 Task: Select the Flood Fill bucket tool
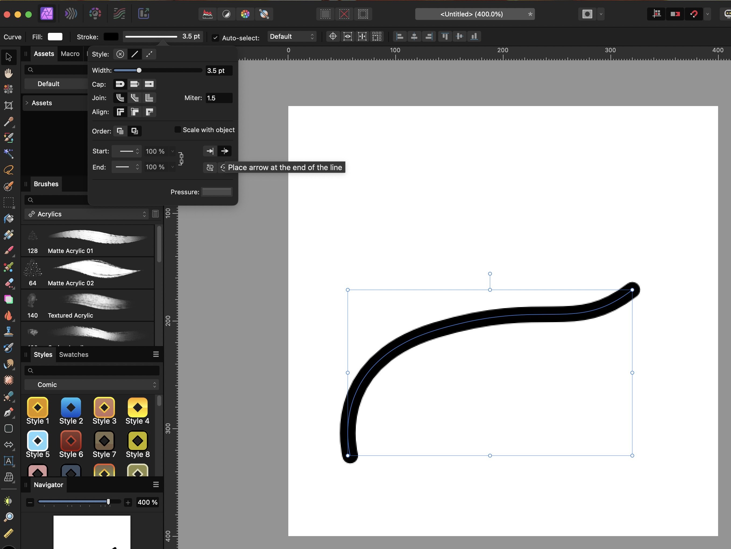9,219
